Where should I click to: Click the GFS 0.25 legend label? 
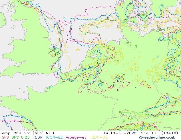click(21, 137)
